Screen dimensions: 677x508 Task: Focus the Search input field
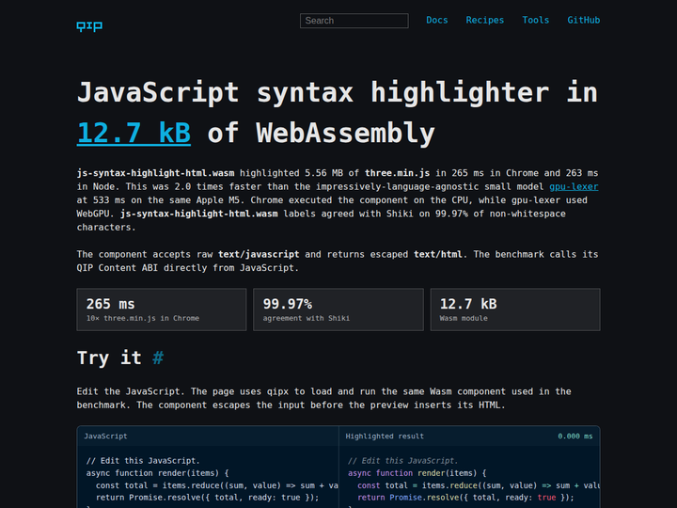tap(354, 21)
